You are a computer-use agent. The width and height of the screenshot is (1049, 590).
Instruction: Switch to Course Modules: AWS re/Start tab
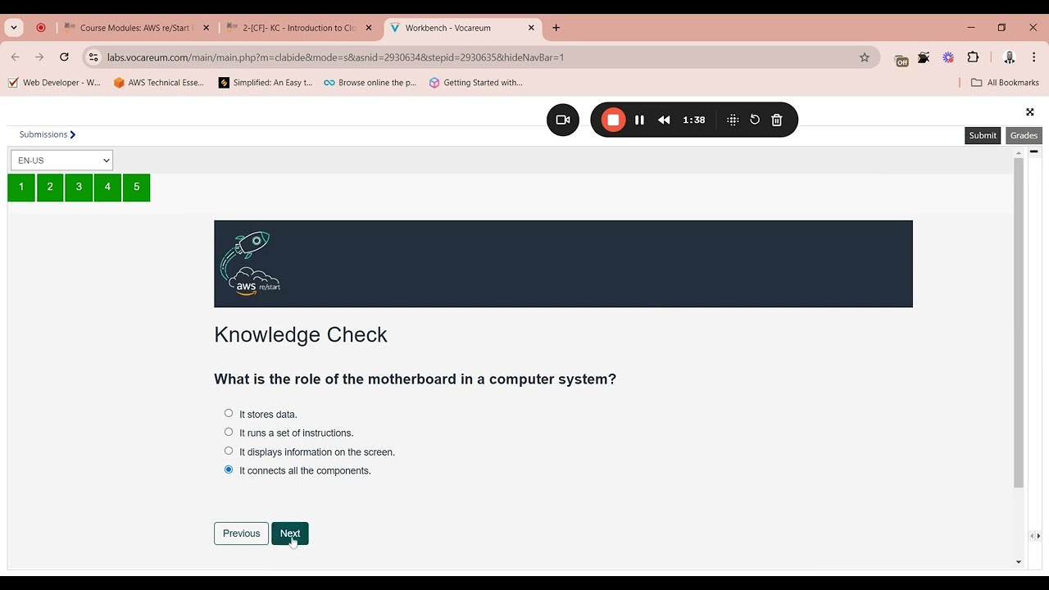(x=137, y=28)
